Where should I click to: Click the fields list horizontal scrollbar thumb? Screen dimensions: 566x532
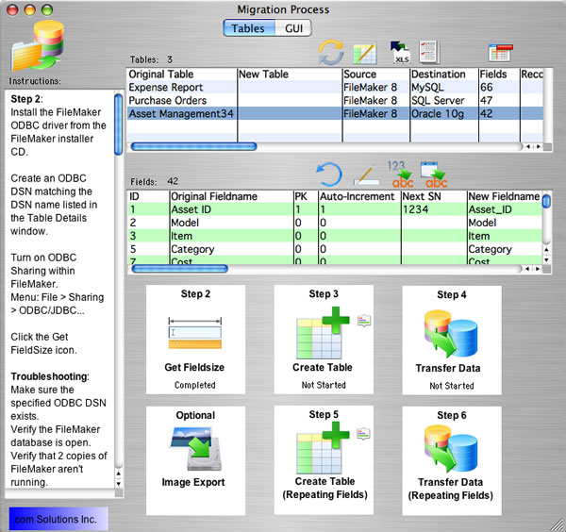coord(180,269)
